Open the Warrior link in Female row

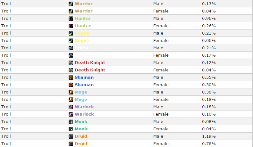(84, 11)
